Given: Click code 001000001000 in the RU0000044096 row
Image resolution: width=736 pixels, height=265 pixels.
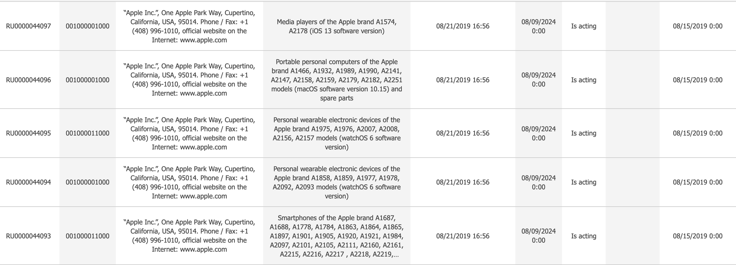Looking at the screenshot, I should click(x=88, y=80).
